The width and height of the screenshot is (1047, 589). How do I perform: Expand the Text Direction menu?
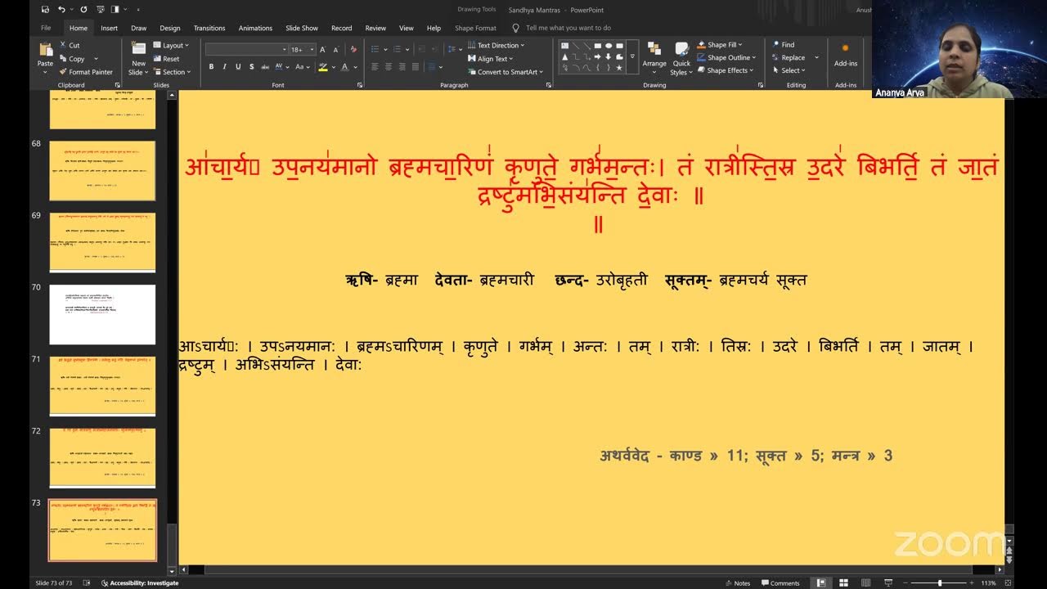[497, 46]
